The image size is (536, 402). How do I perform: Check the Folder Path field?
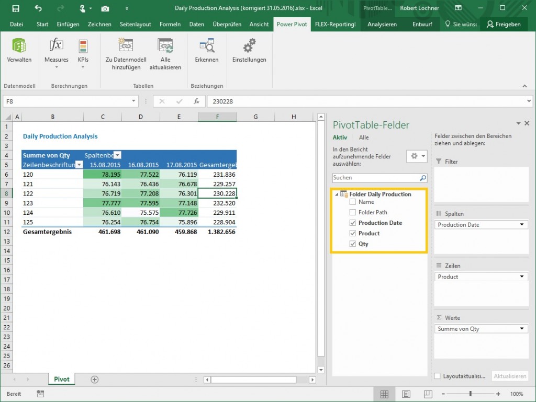click(353, 212)
